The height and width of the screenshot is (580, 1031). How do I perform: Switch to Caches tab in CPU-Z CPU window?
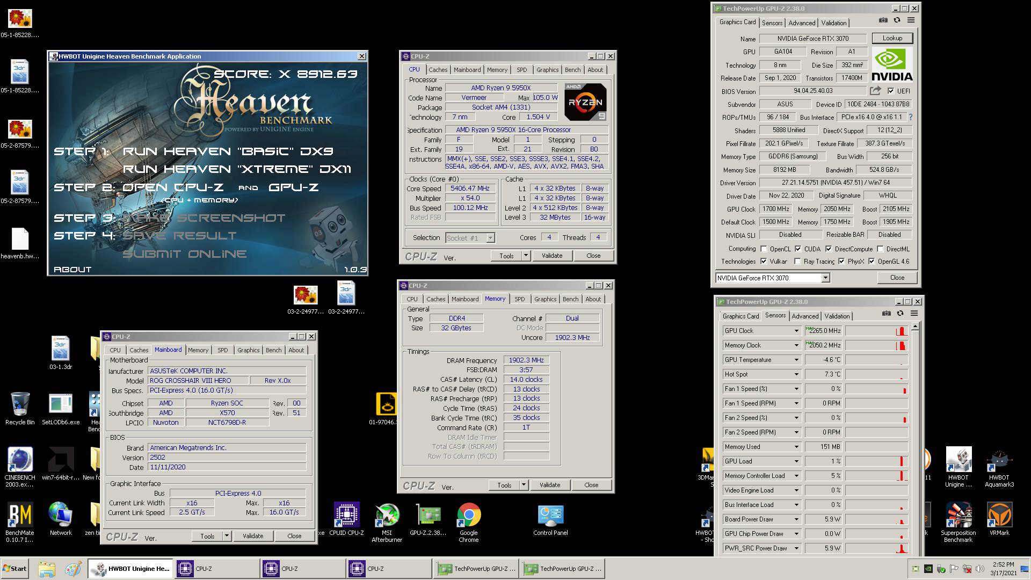438,70
